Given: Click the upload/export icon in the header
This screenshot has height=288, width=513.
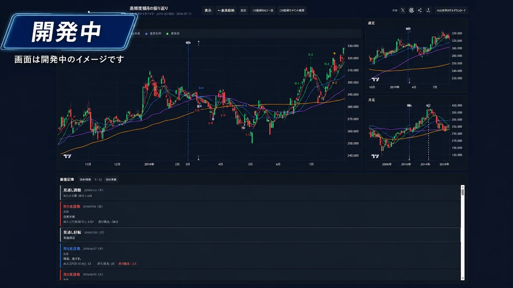Looking at the screenshot, I should (x=428, y=10).
